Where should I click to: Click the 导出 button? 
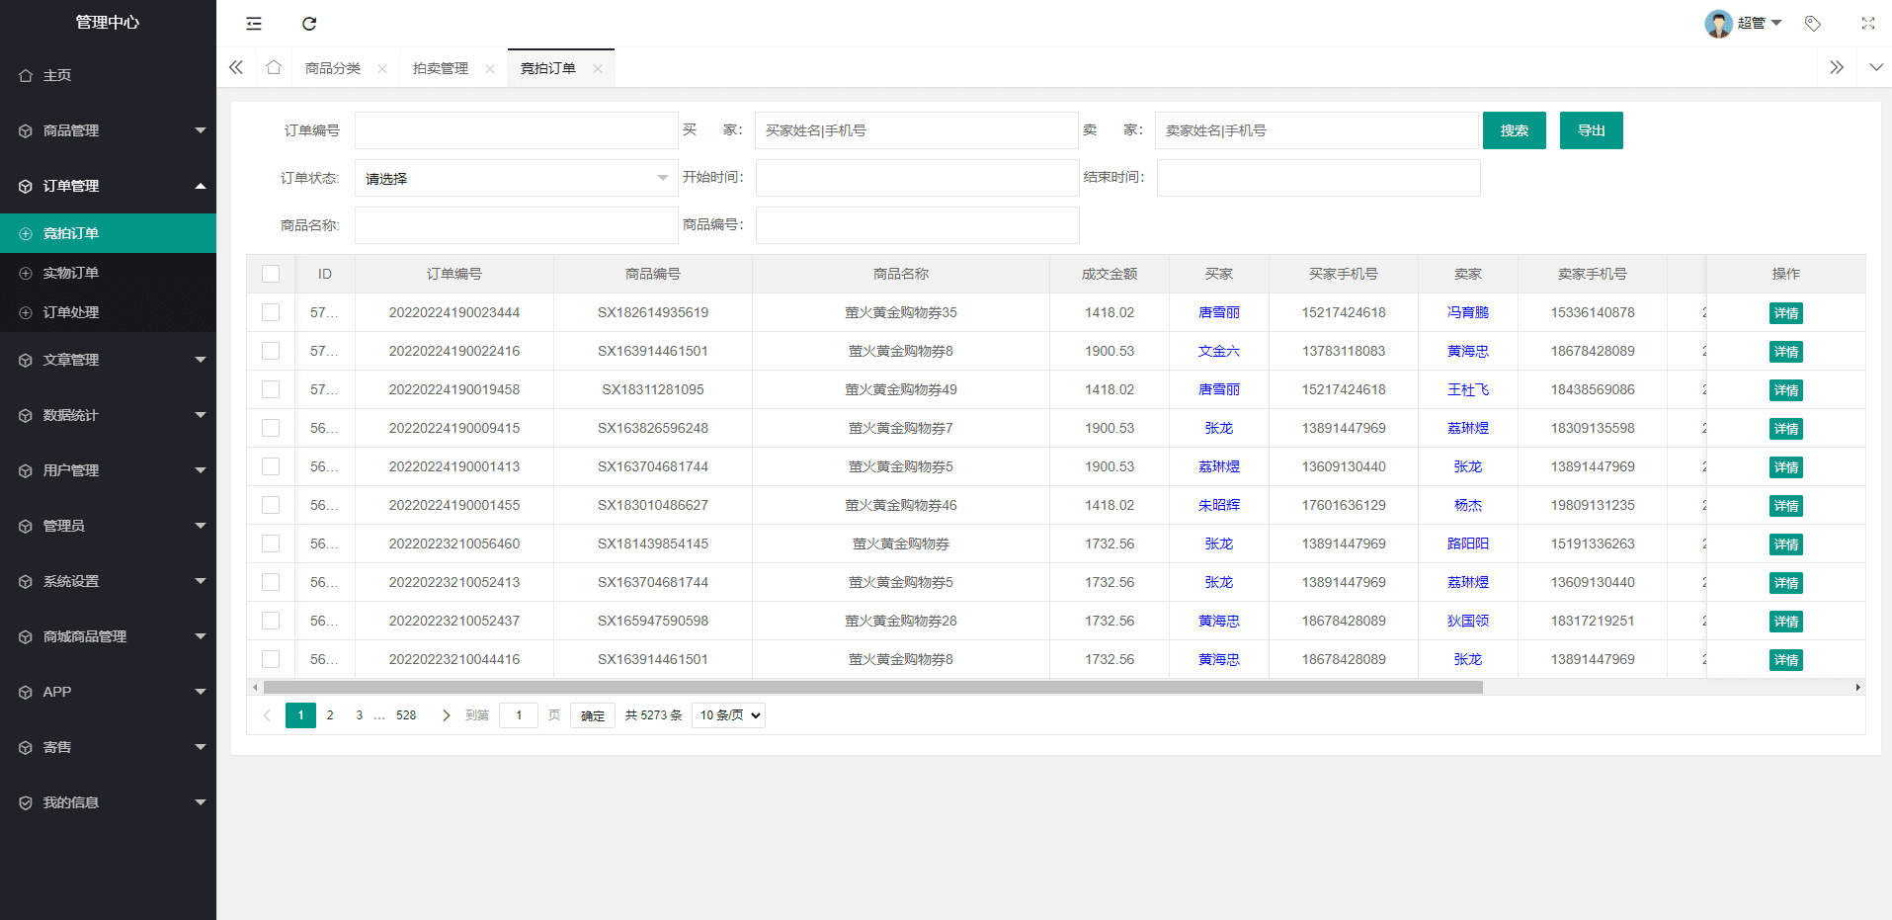click(1591, 130)
